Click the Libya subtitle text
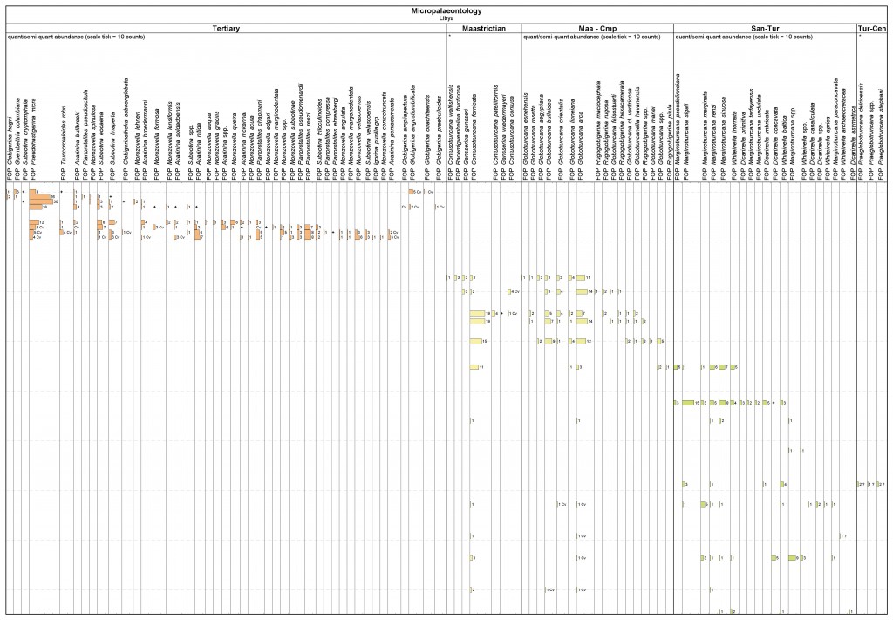 [x=446, y=17]
